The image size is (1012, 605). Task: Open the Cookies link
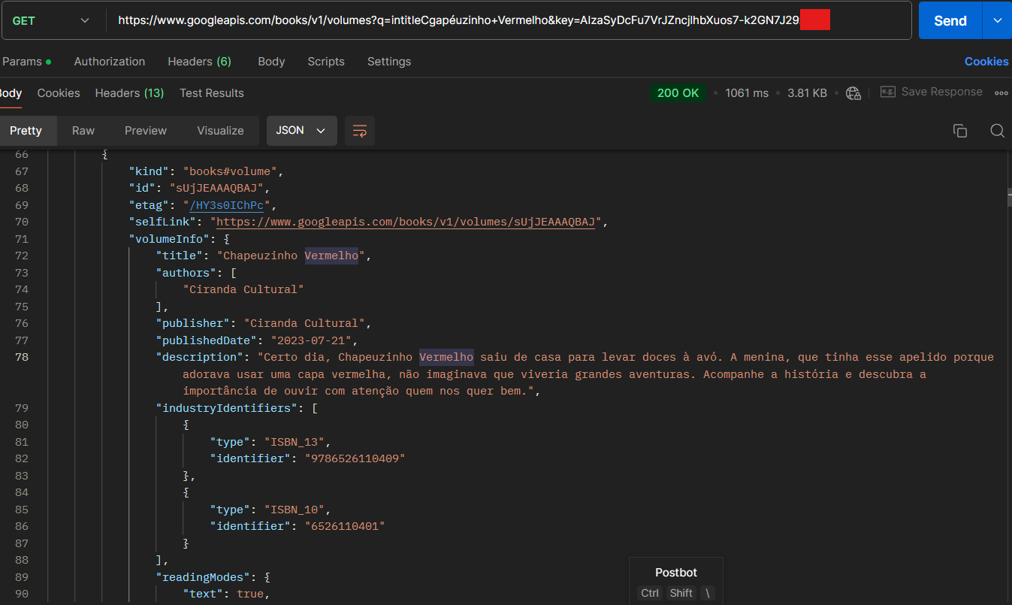point(986,62)
